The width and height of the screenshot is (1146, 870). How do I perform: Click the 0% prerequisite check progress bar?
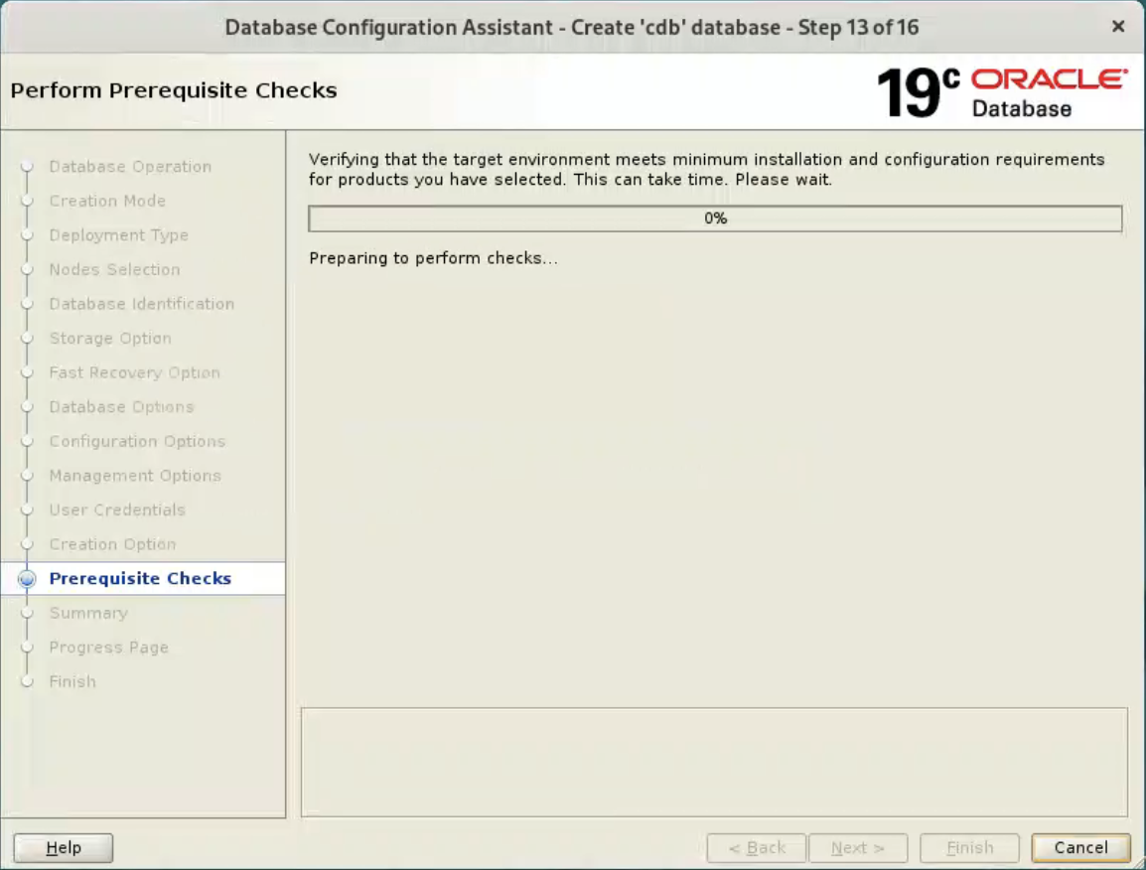(x=715, y=218)
